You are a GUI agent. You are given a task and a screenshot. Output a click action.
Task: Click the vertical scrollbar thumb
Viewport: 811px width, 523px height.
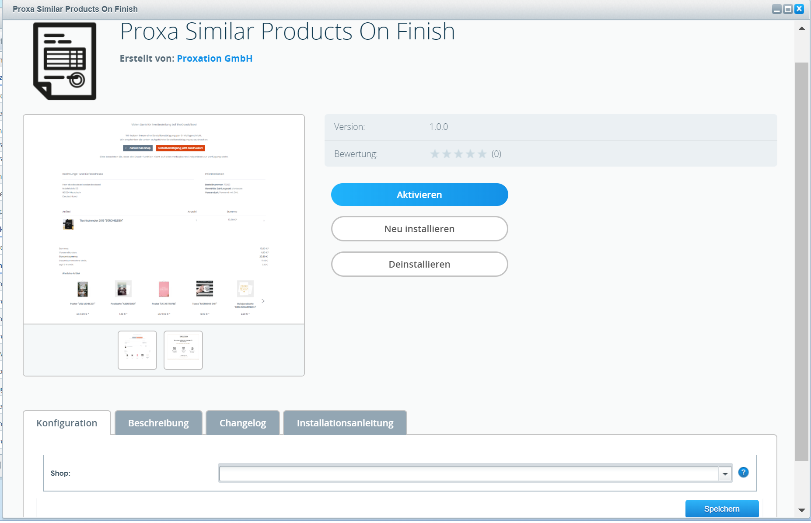[x=802, y=261]
